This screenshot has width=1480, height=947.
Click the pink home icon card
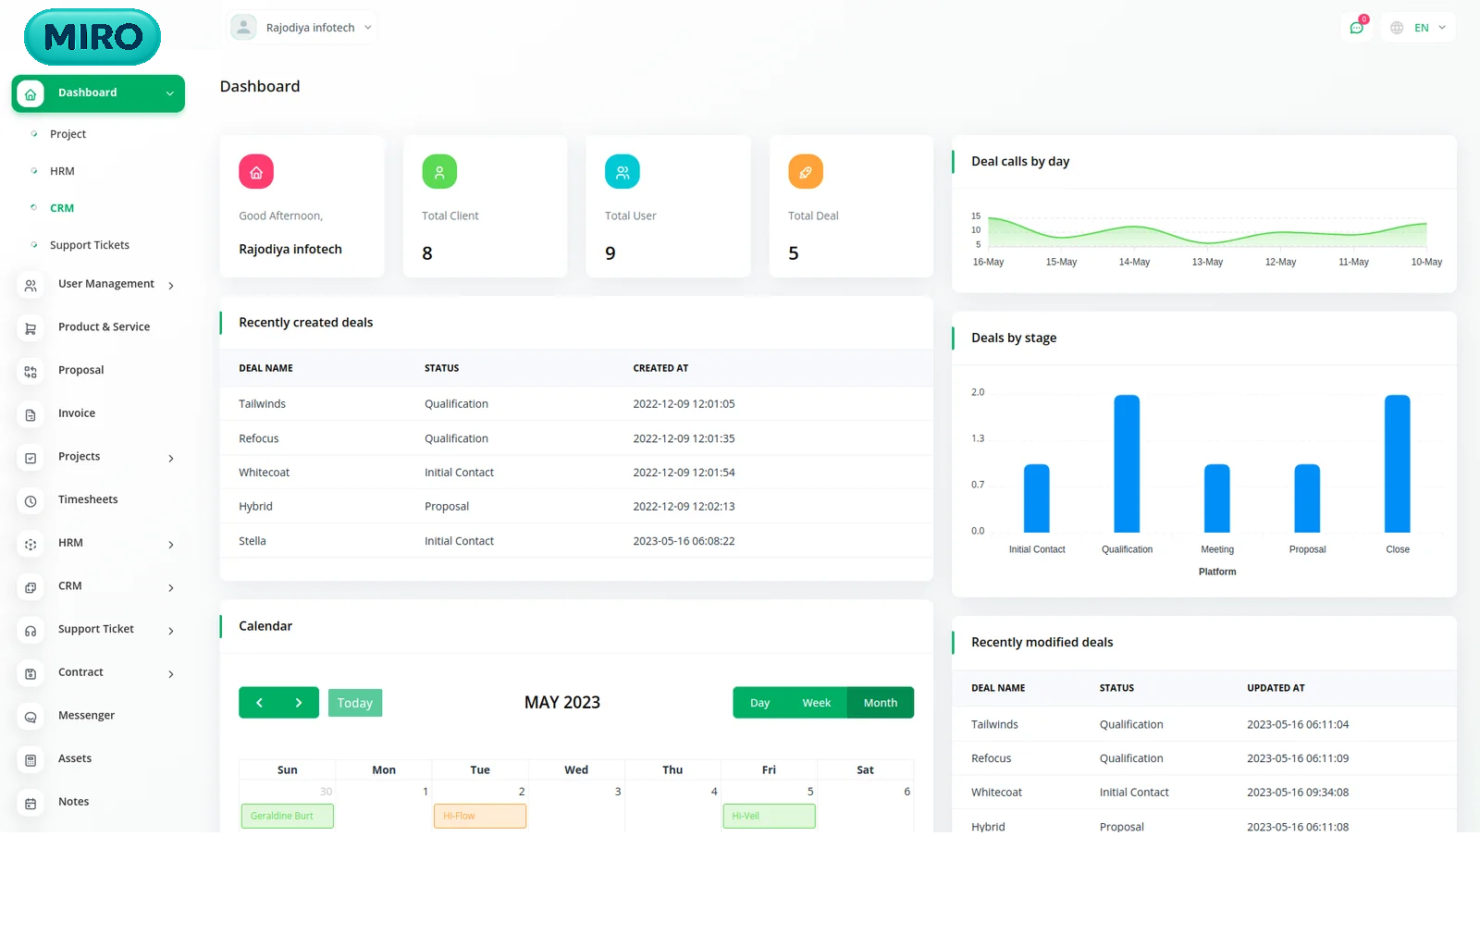[x=256, y=172]
